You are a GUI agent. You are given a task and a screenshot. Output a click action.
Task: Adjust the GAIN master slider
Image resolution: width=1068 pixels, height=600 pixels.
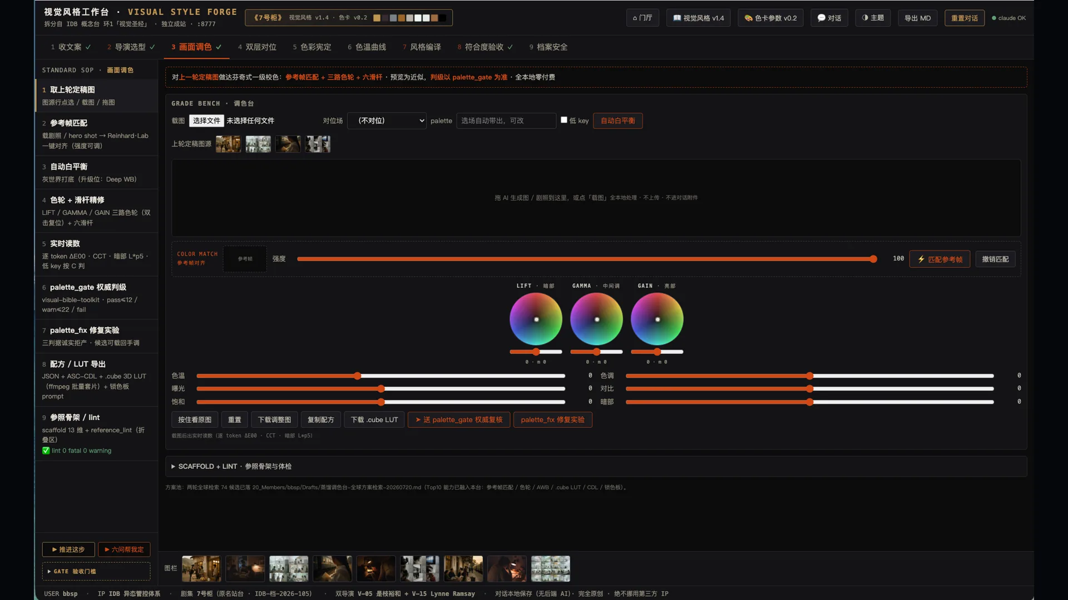[657, 352]
